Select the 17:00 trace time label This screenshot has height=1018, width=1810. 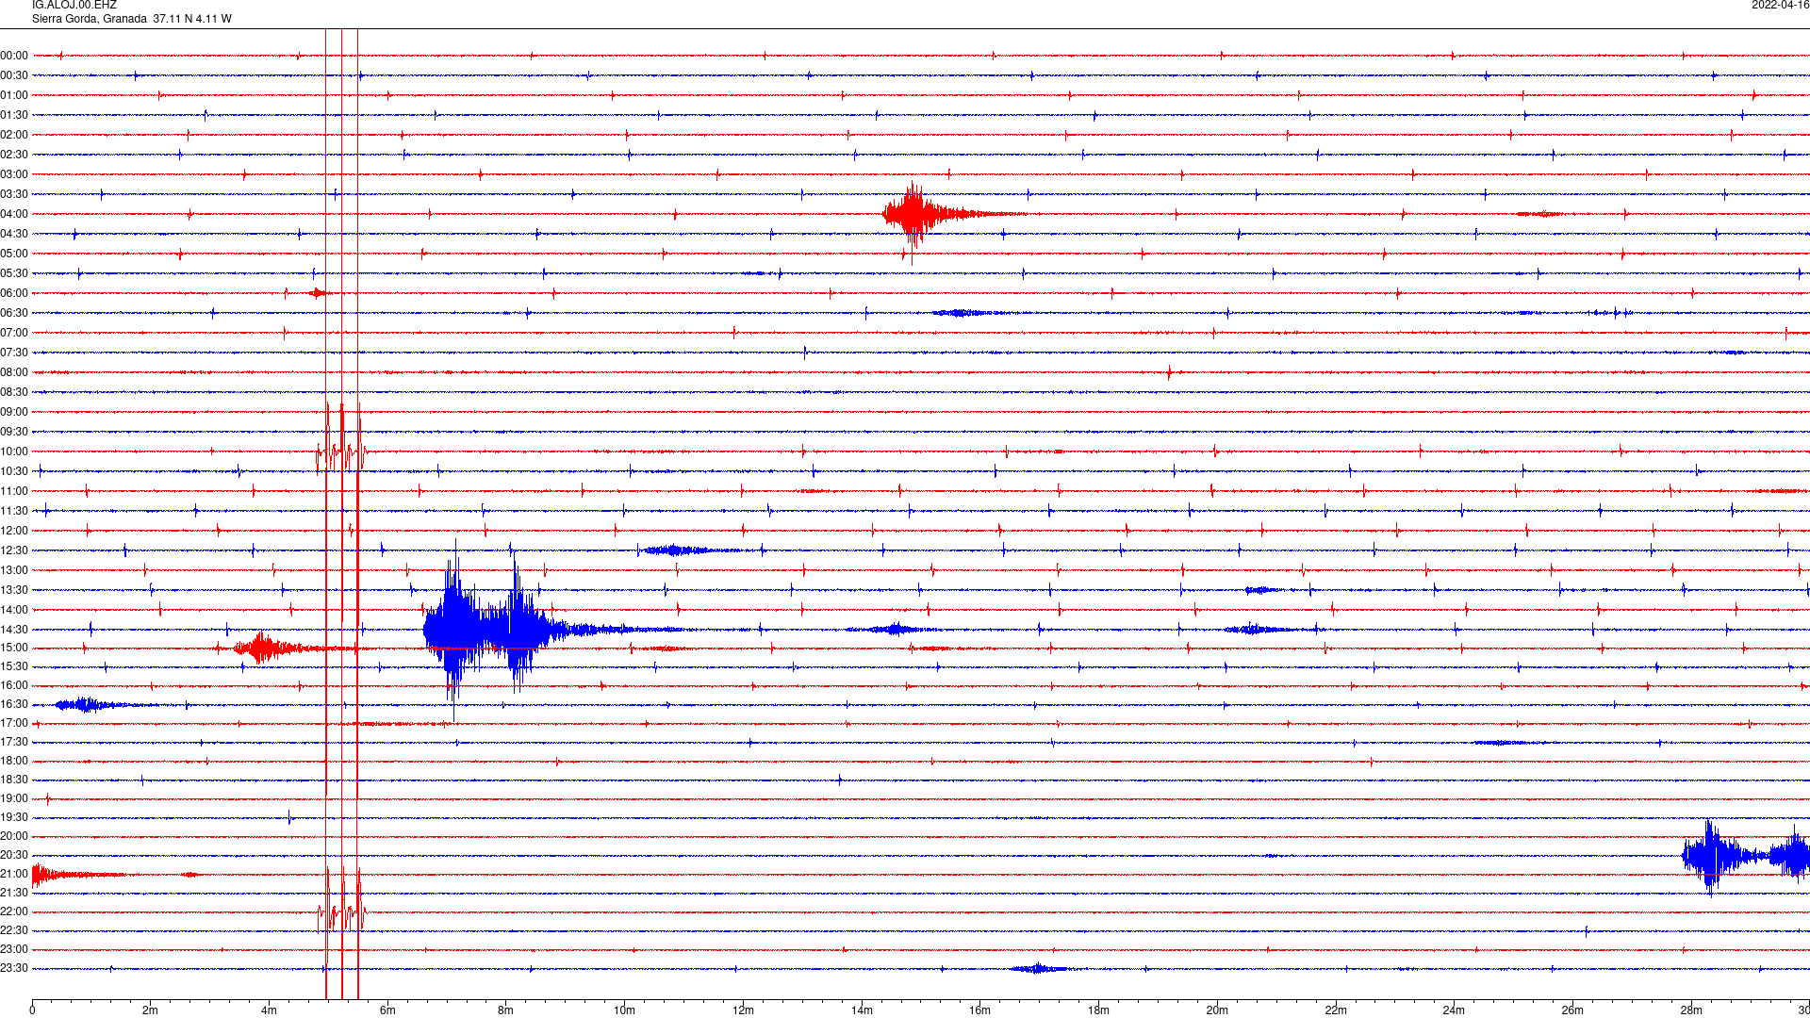point(14,723)
